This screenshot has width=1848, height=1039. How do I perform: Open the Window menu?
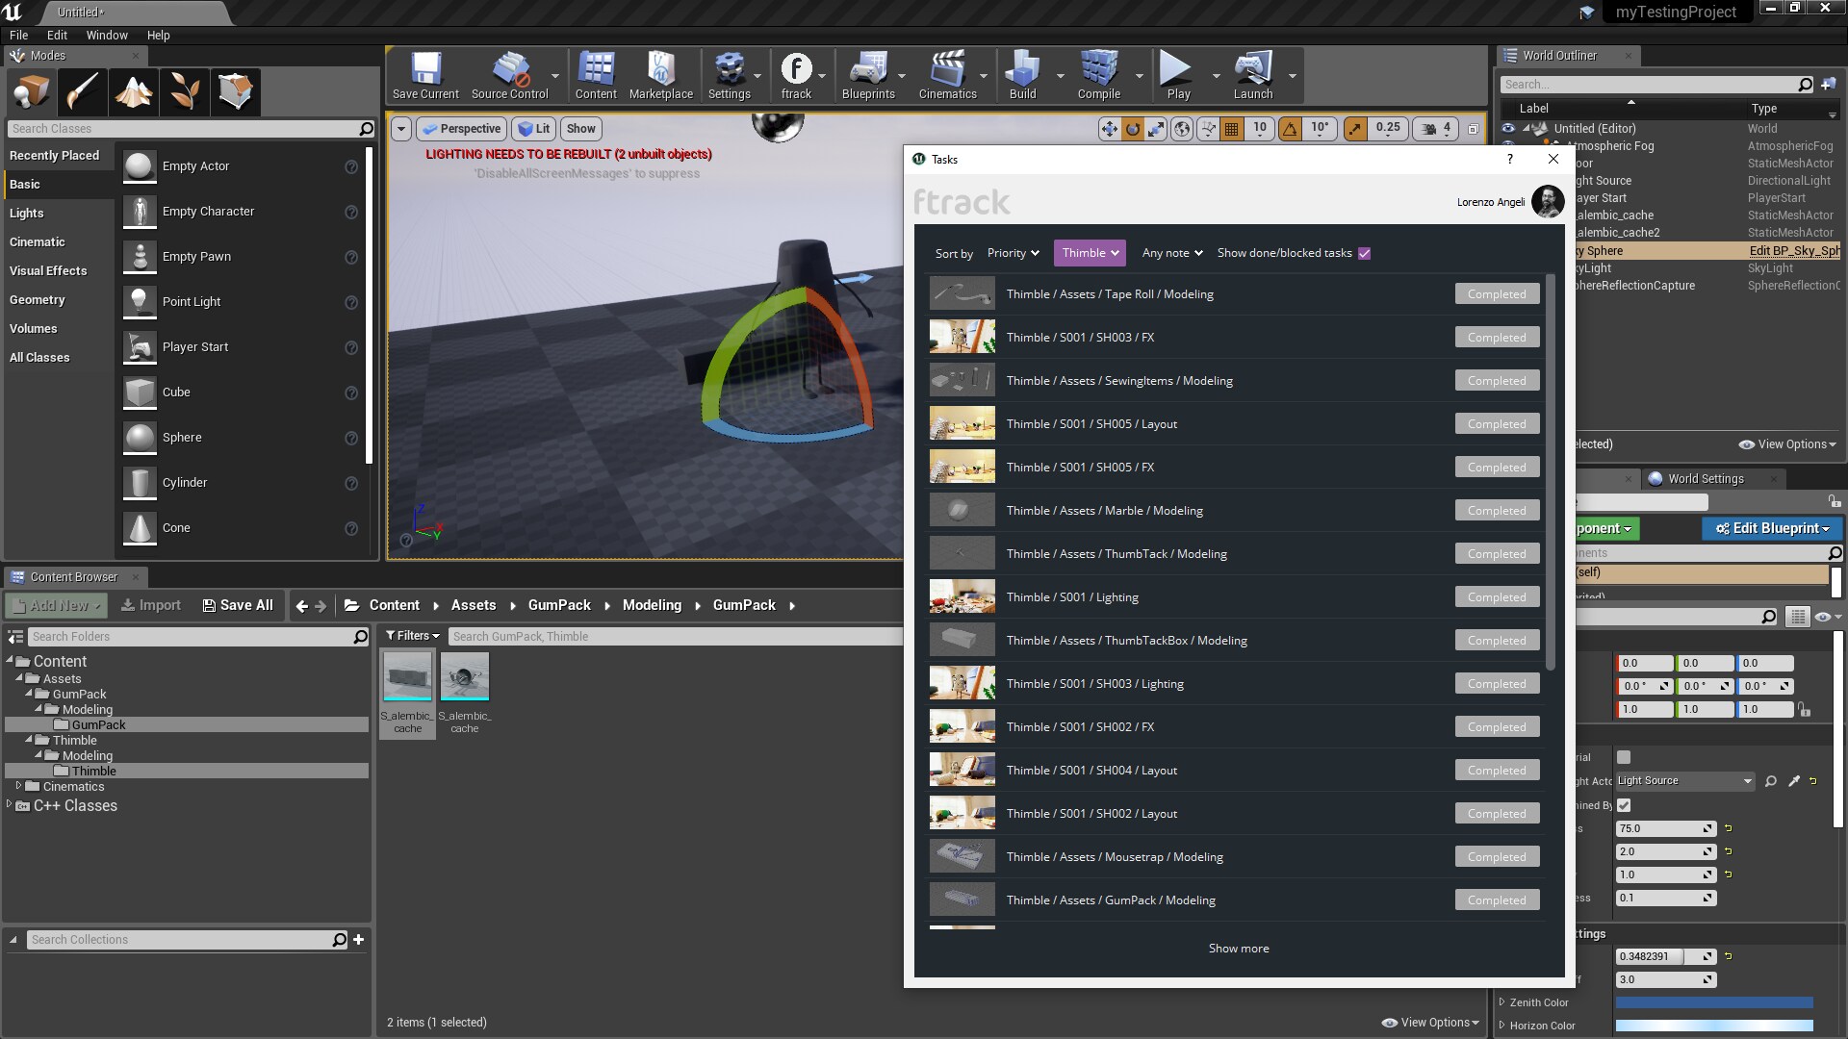[x=107, y=35]
